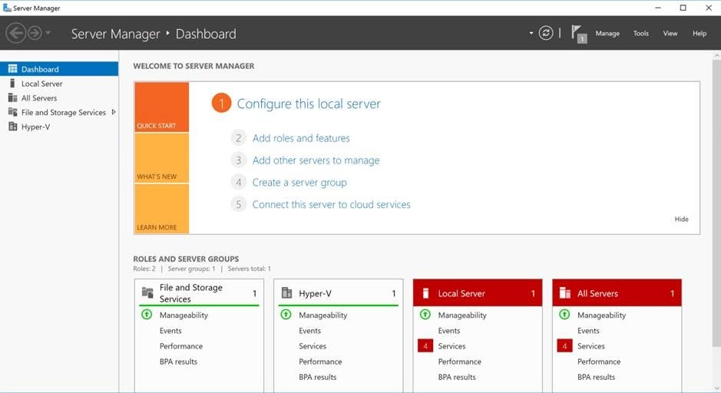Select the What's New tile
721x393 pixels.
pyautogui.click(x=162, y=158)
